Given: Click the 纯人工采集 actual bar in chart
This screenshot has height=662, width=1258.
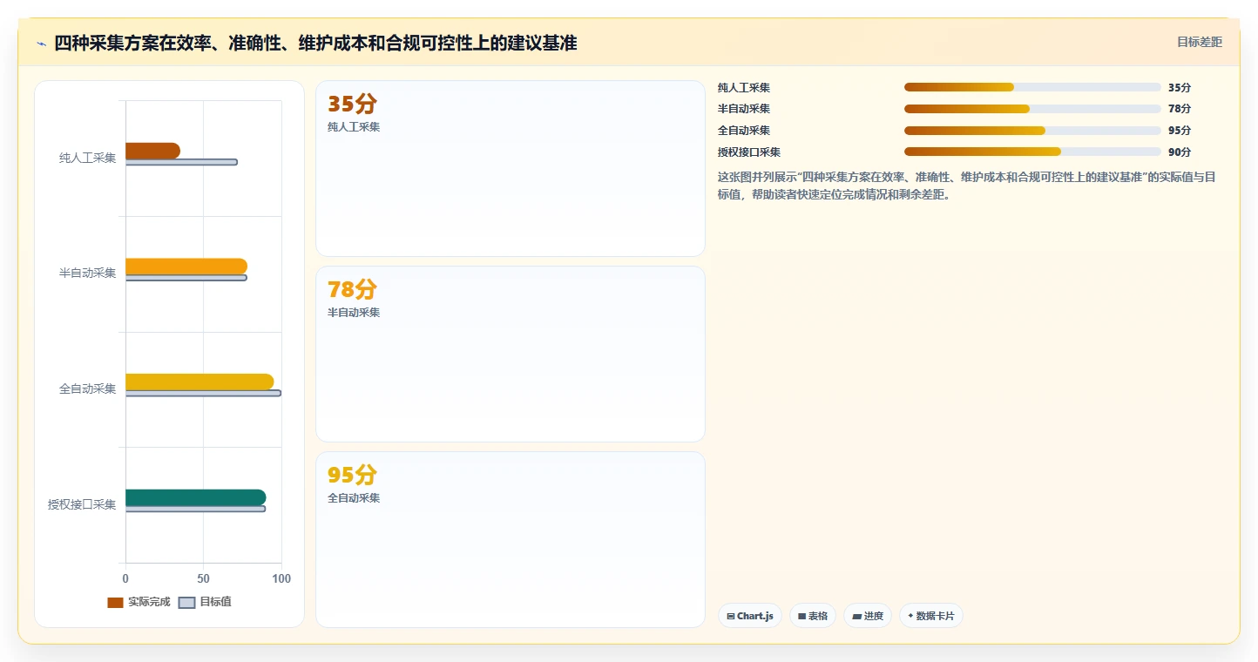Looking at the screenshot, I should (x=152, y=151).
